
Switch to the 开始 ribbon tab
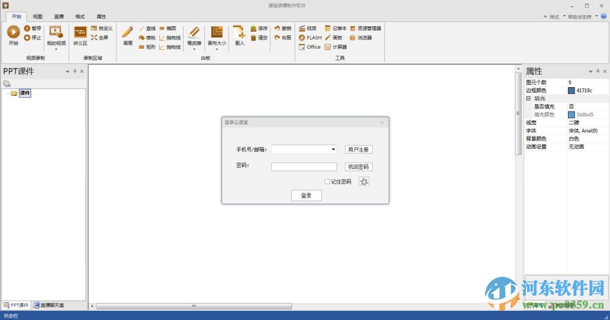16,16
